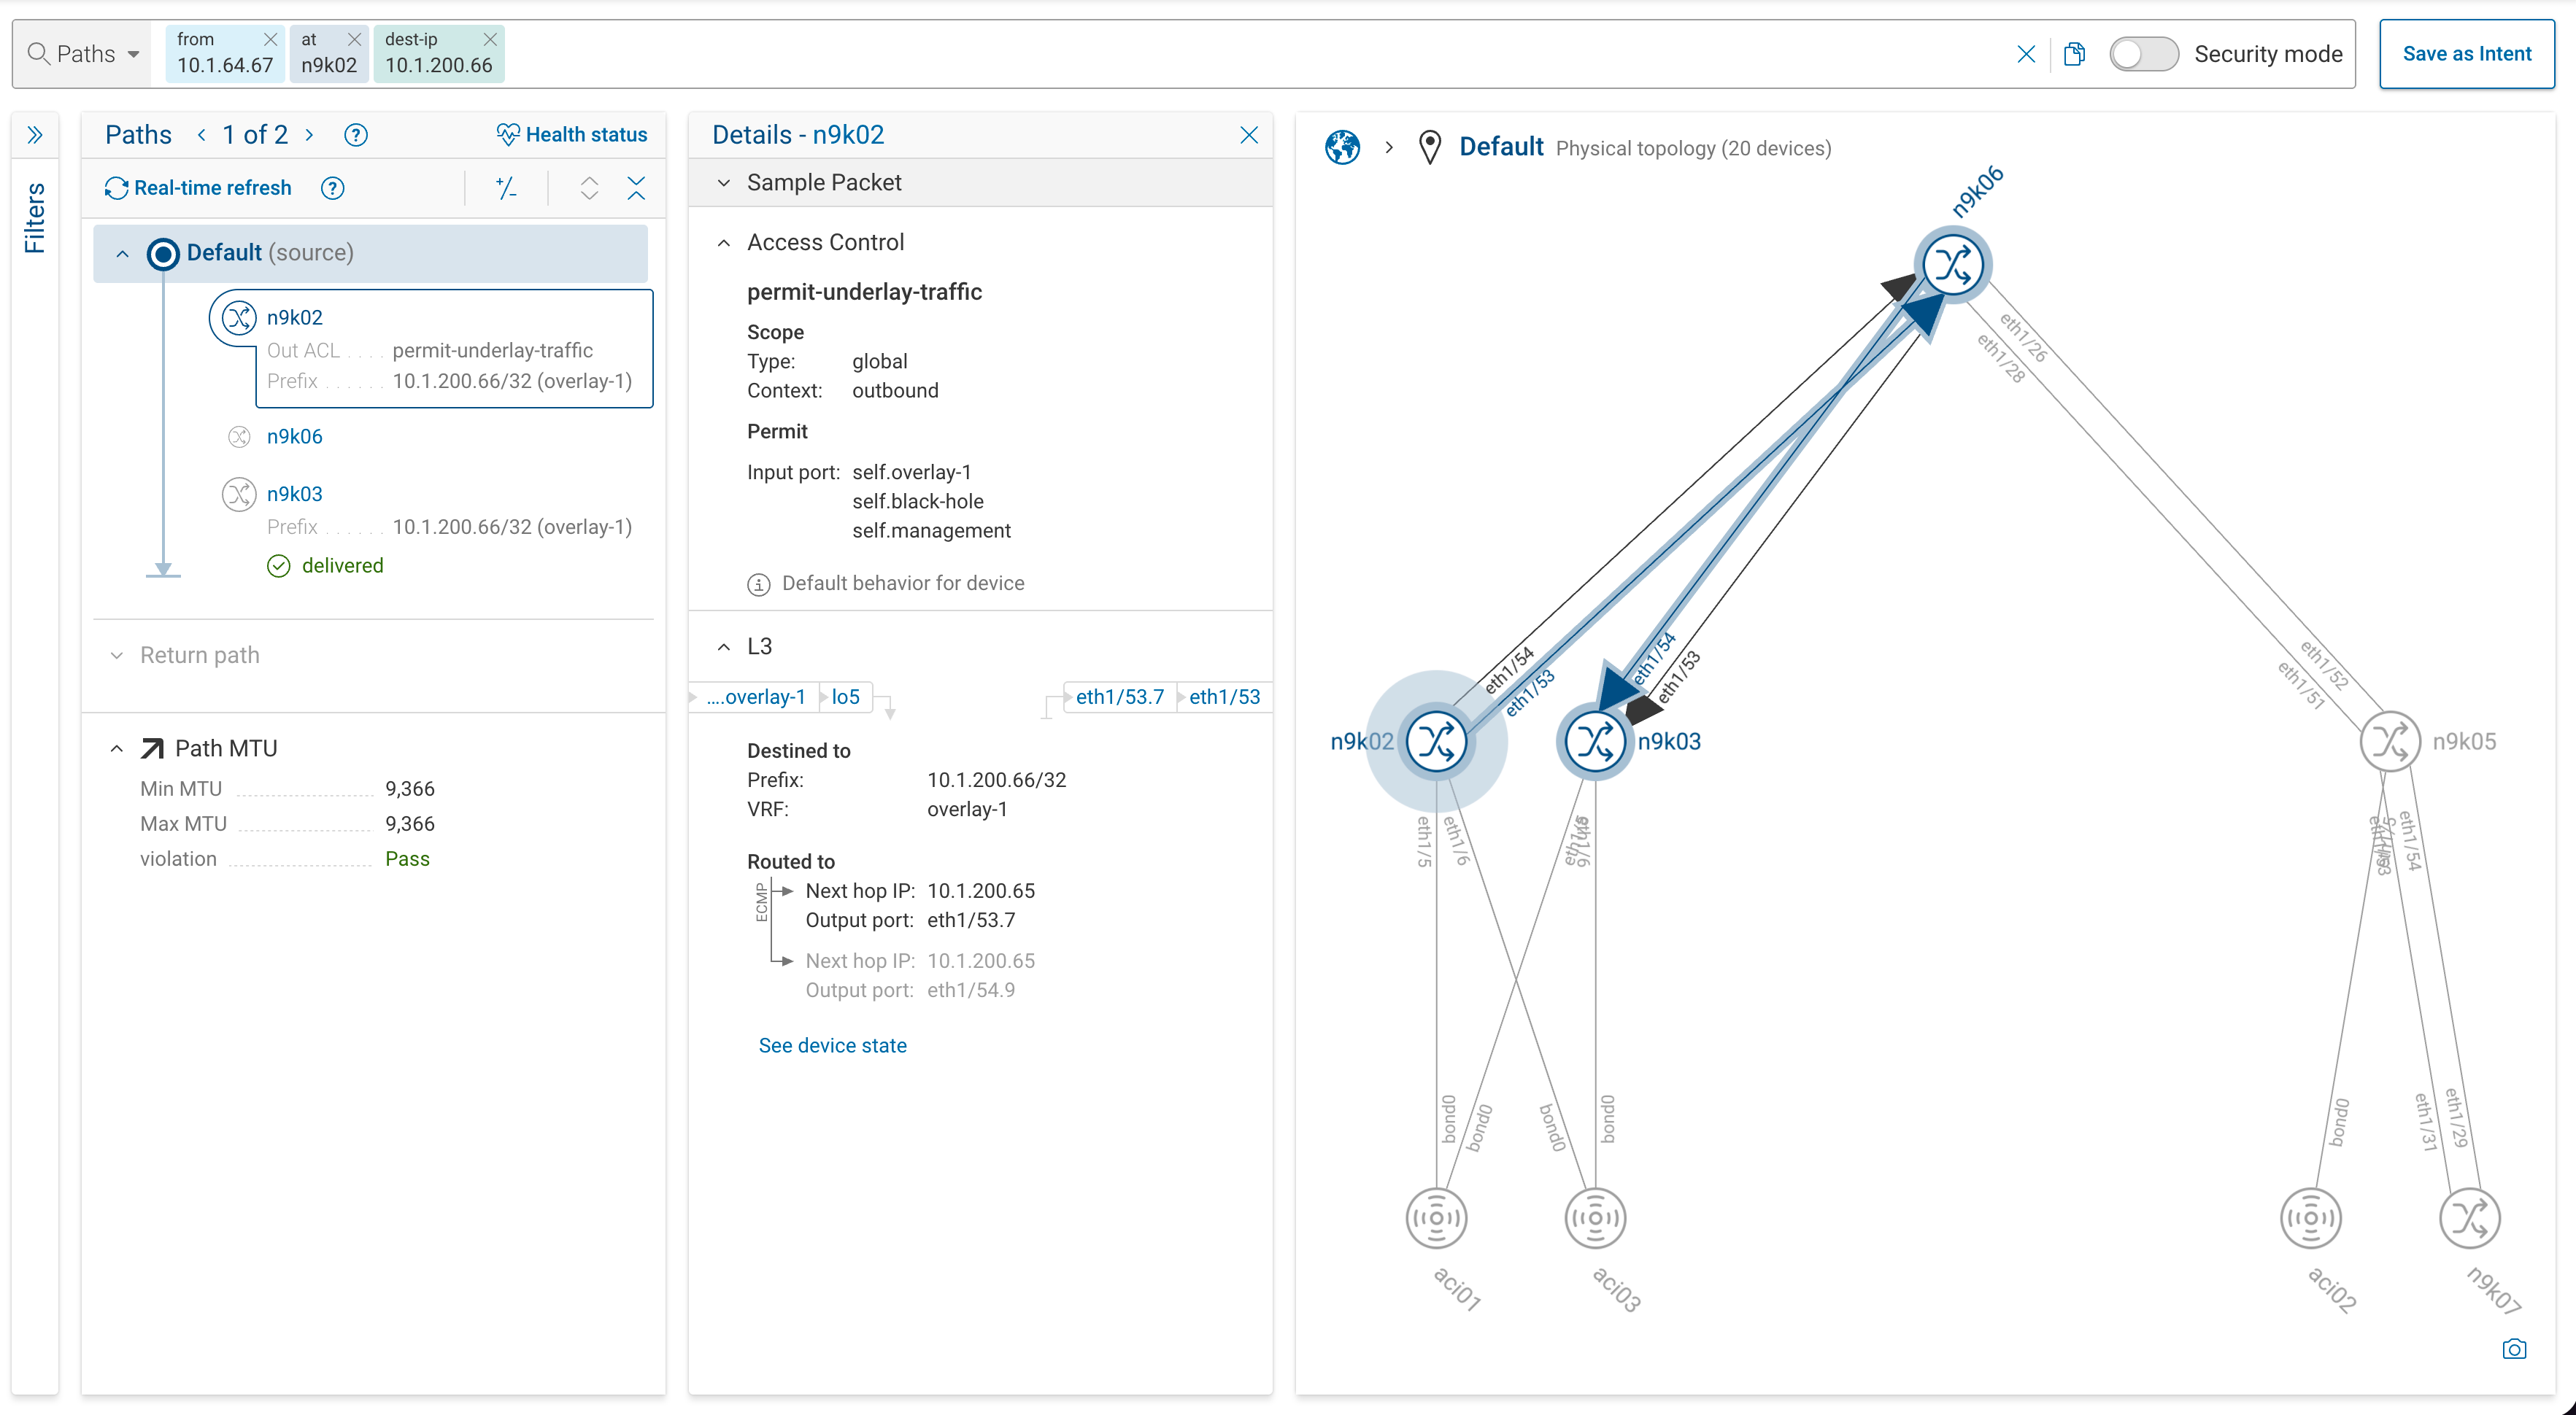Remove the dest-ip 10.1.200.66 filter chip

point(490,39)
